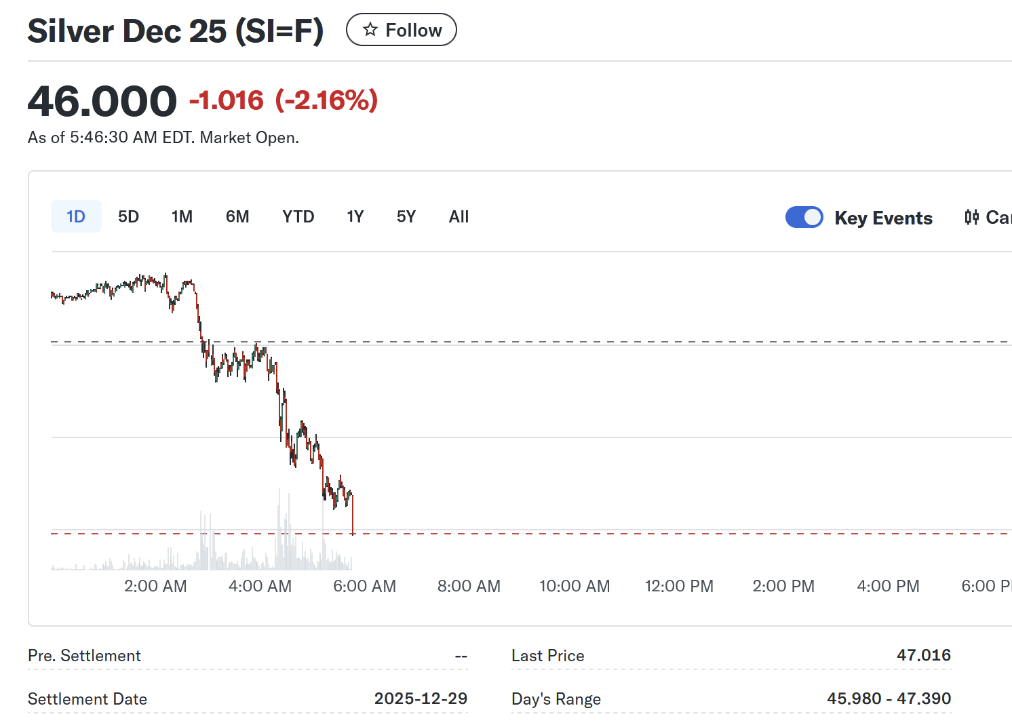Open the candlestick chart type selector
The height and width of the screenshot is (727, 1012).
coord(987,217)
